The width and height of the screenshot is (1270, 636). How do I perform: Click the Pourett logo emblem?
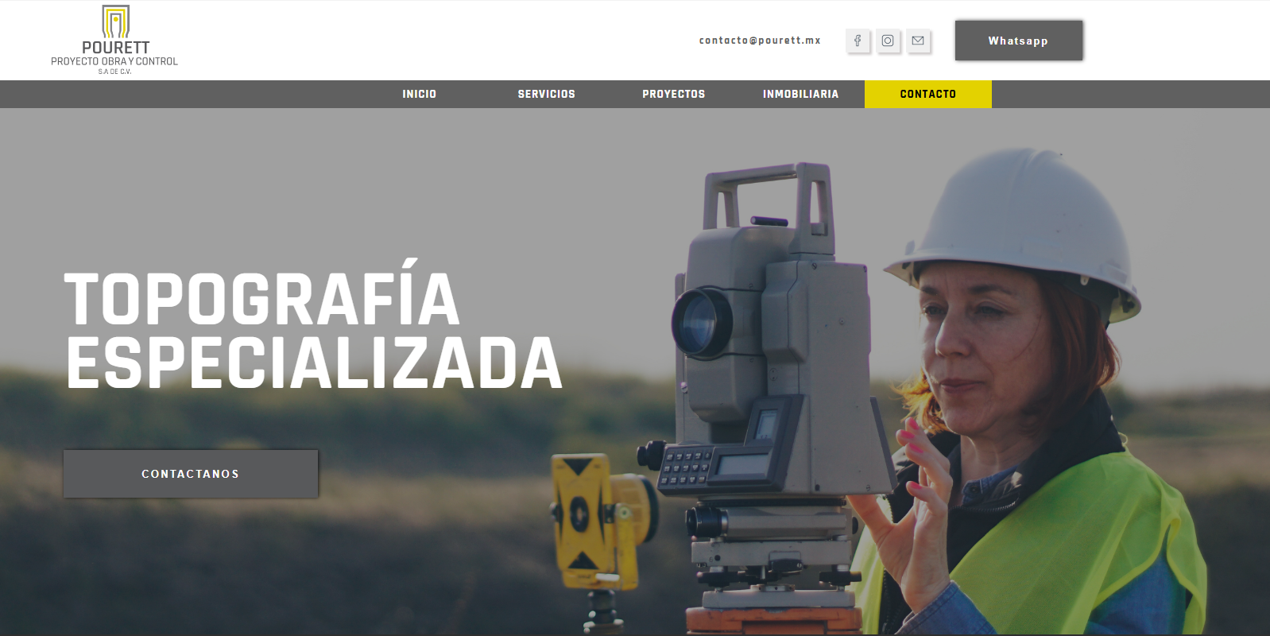coord(115,21)
